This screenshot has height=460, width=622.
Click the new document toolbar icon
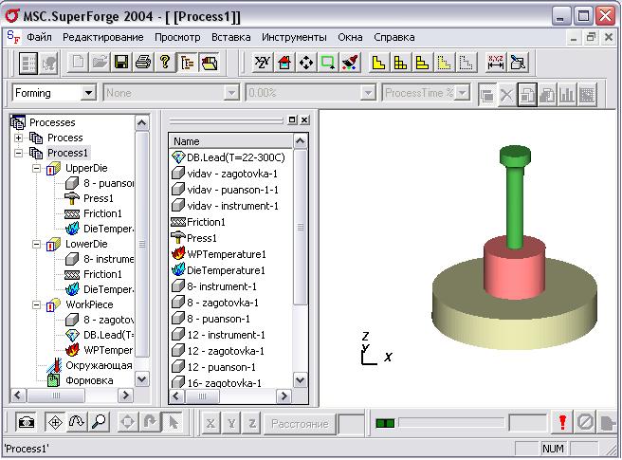point(78,63)
